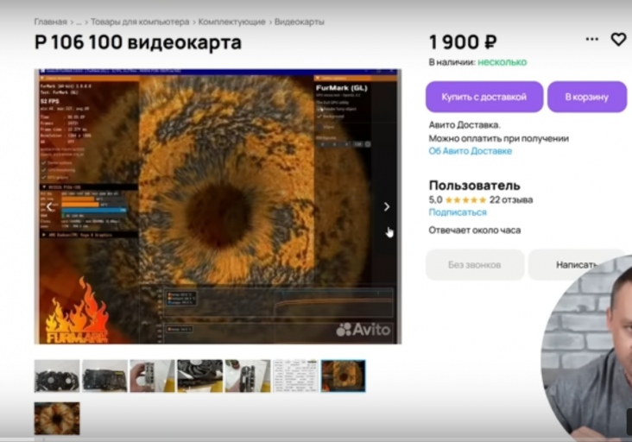Select last FurMark donut thumbnail in second row
The image size is (632, 442).
point(57,418)
